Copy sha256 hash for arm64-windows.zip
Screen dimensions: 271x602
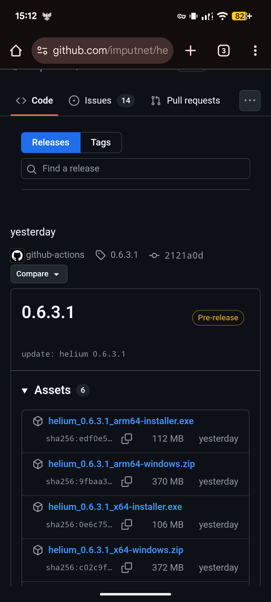point(127,482)
